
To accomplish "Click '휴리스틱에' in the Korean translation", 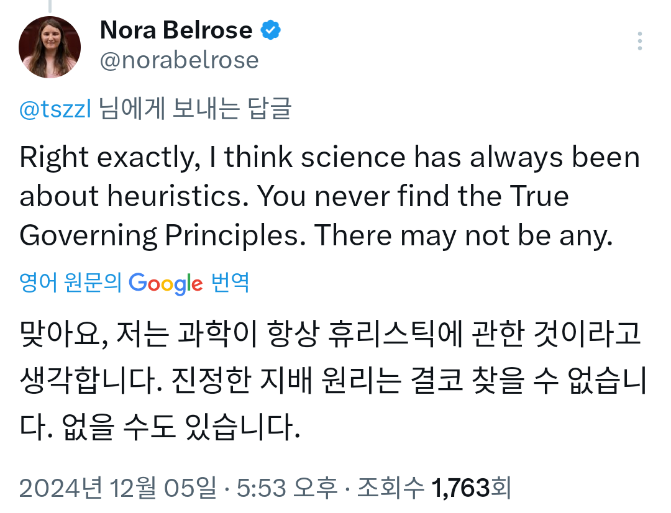I will (x=395, y=334).
